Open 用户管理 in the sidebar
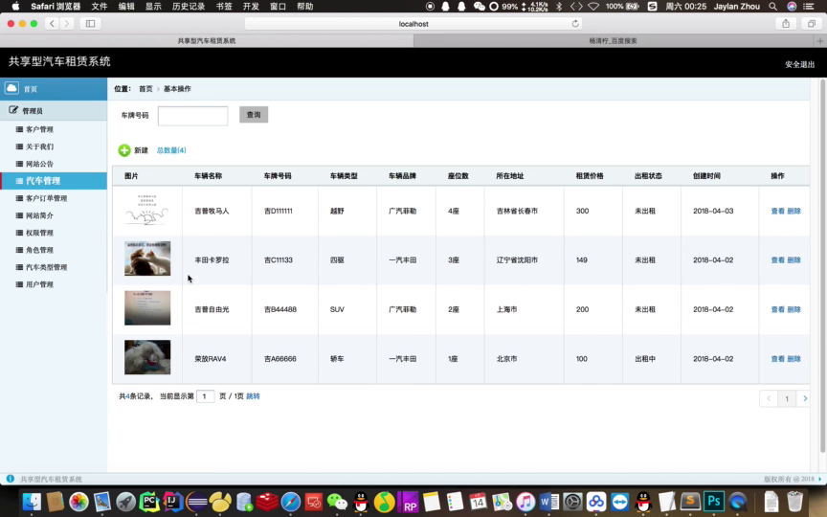The height and width of the screenshot is (517, 827). pos(39,284)
